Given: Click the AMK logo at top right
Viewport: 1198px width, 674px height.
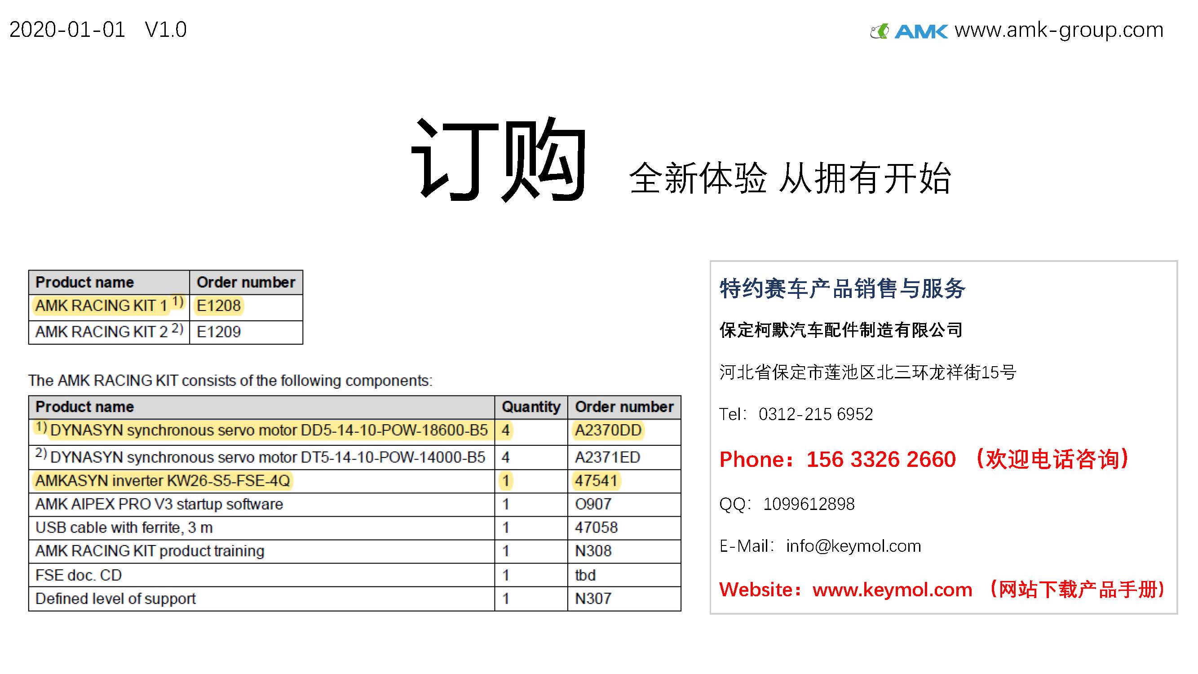Looking at the screenshot, I should pyautogui.click(x=909, y=31).
